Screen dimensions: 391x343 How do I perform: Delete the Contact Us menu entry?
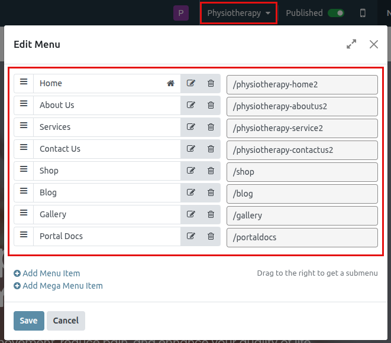[211, 149]
